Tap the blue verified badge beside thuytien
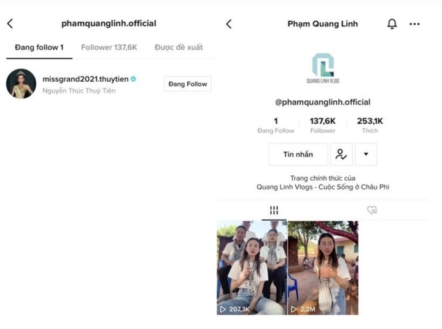Viewport: 442px width, 329px height. [x=133, y=79]
